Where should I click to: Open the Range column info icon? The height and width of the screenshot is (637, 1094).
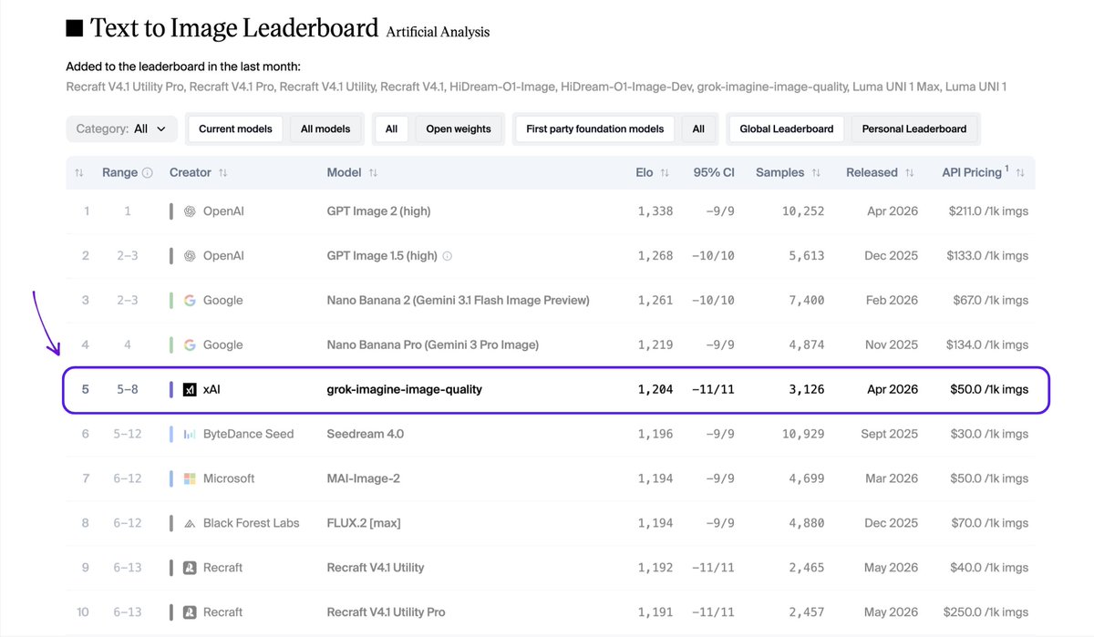(148, 172)
